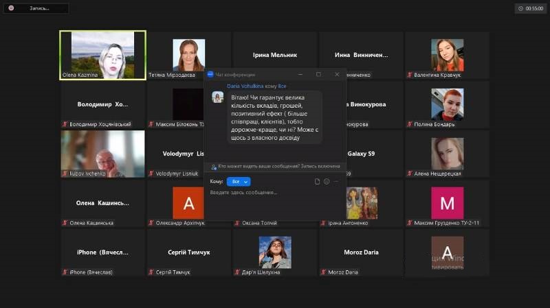Minimize the conference chat window
This screenshot has height=308, width=550.
coord(300,74)
